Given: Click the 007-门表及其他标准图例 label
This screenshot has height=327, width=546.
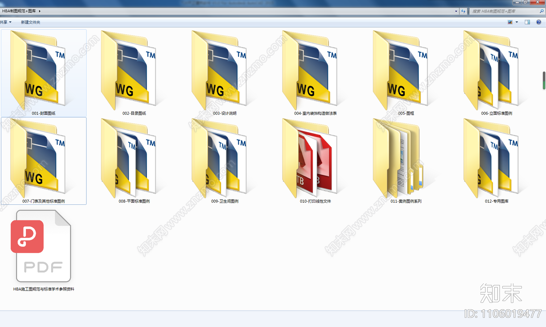Looking at the screenshot, I should 44,201.
